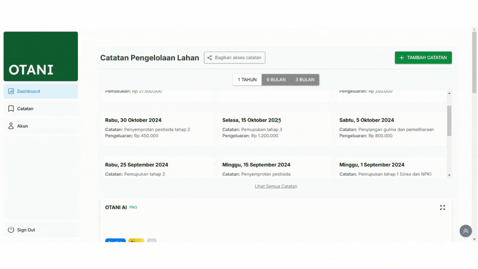
Task: Click the notes list scroll-down arrow
Action: click(x=449, y=175)
